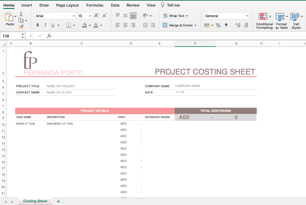Switch to the View tab

pyautogui.click(x=151, y=5)
